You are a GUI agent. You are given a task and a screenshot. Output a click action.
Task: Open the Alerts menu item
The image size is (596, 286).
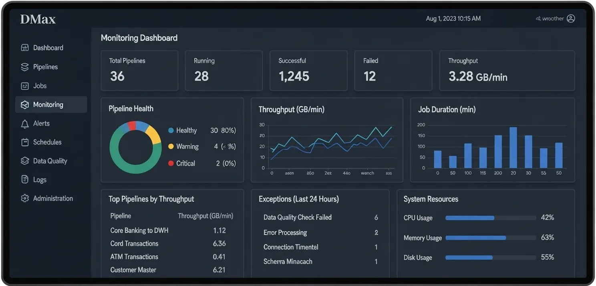[x=41, y=123]
